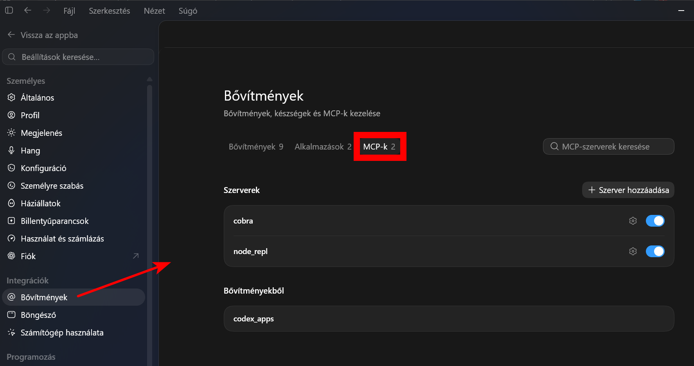
Task: Click the Személyre szabás icon
Action: click(11, 186)
